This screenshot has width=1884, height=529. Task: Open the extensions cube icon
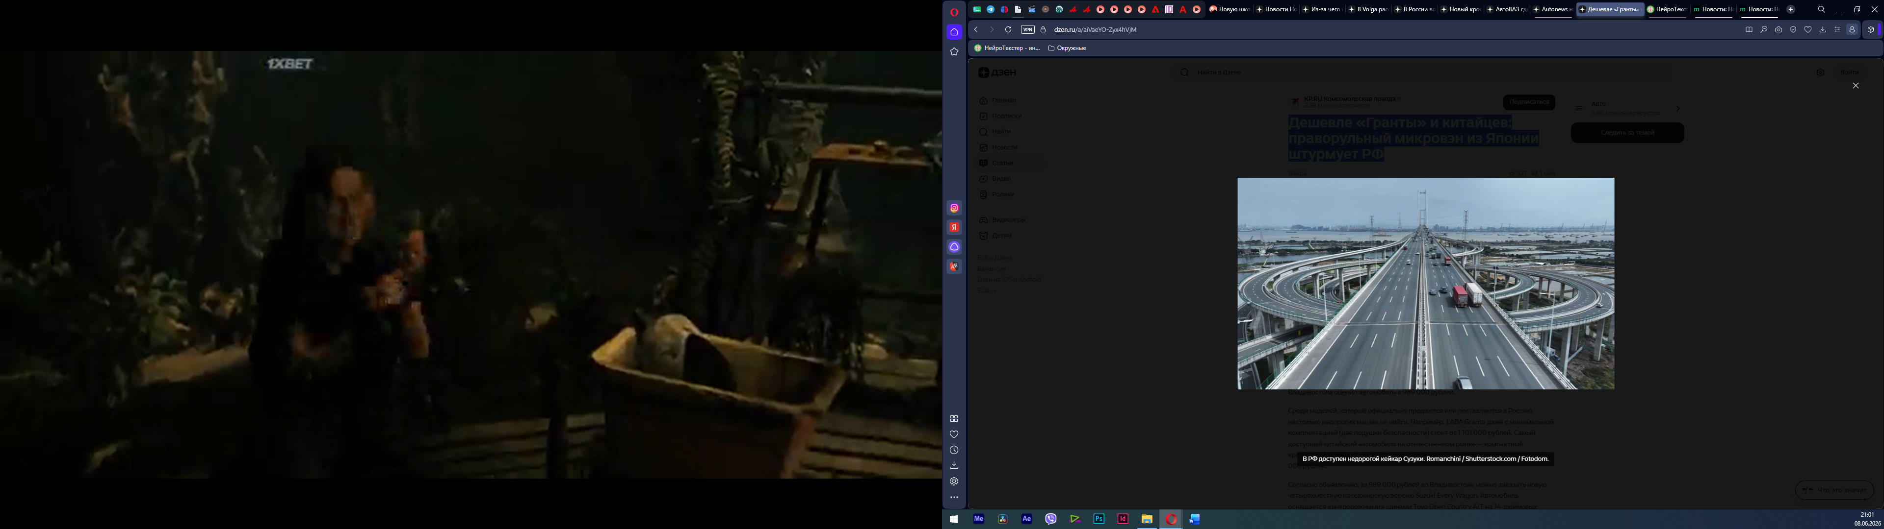(1871, 30)
